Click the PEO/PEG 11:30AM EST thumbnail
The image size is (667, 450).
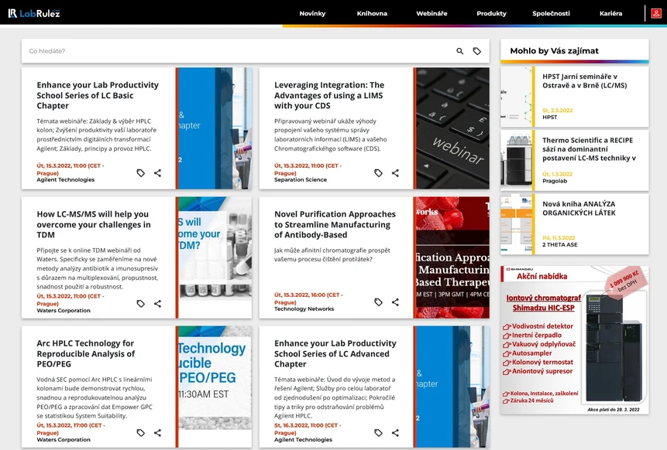click(x=215, y=387)
